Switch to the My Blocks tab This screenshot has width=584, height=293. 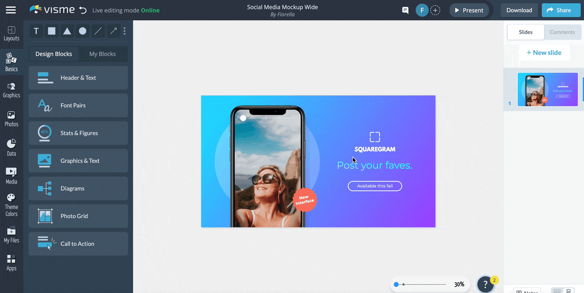point(103,54)
